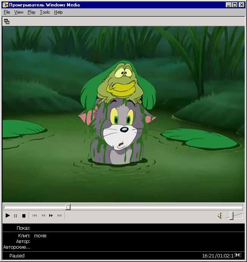Click the Windows Media Player title bar icon
Viewport: 247px width, 262px height.
tap(5, 5)
